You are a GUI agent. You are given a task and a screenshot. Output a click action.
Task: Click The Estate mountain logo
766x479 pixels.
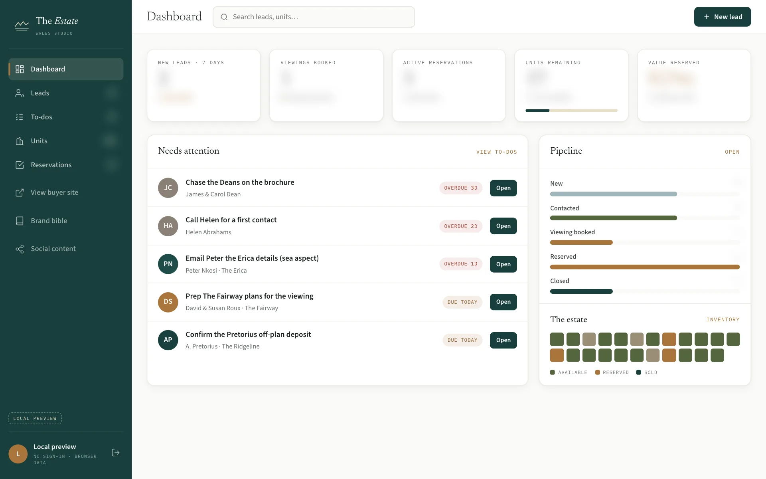[x=22, y=26]
